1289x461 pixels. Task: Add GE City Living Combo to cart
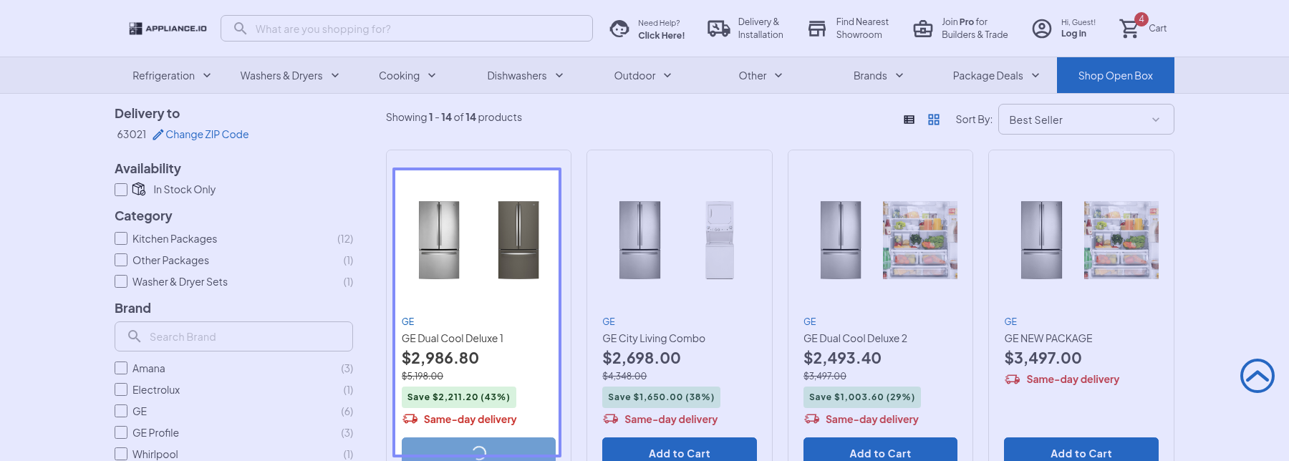point(679,452)
